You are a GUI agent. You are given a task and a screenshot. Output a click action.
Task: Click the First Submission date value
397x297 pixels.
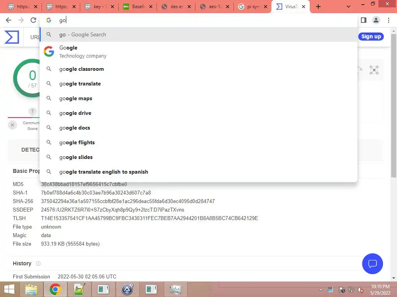(87, 277)
